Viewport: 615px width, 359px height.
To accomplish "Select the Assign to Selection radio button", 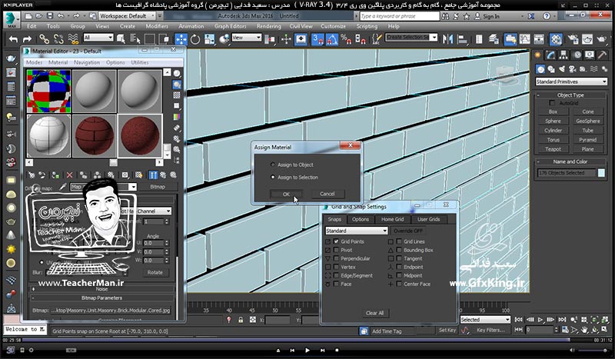I will pyautogui.click(x=273, y=178).
